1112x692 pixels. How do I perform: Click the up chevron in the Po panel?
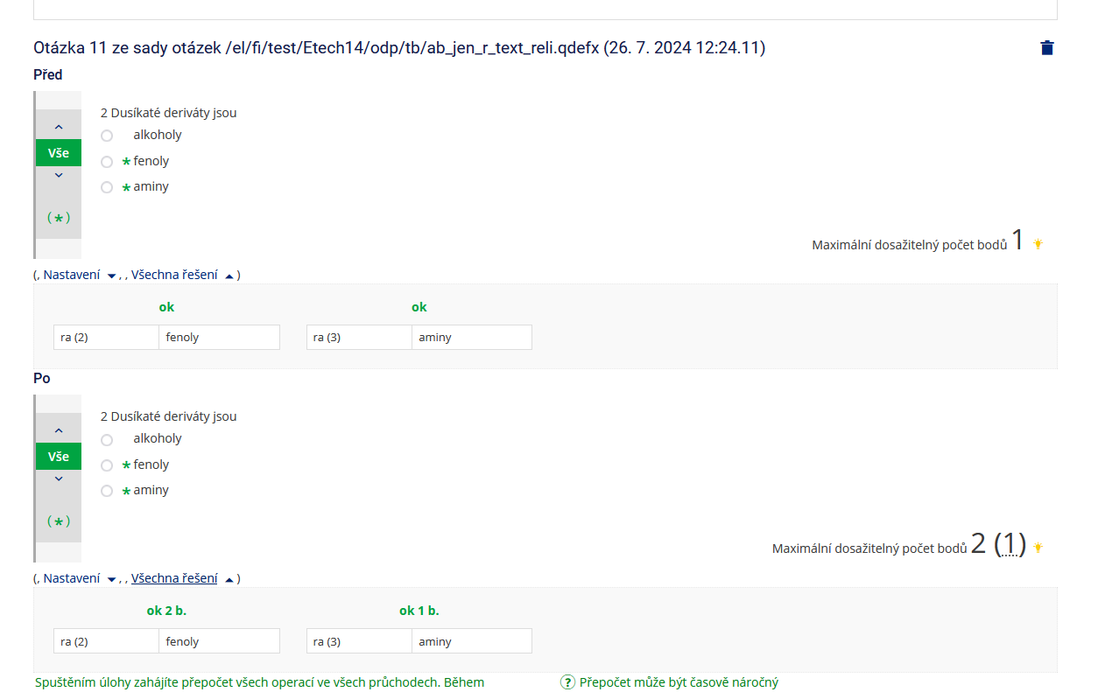[59, 430]
